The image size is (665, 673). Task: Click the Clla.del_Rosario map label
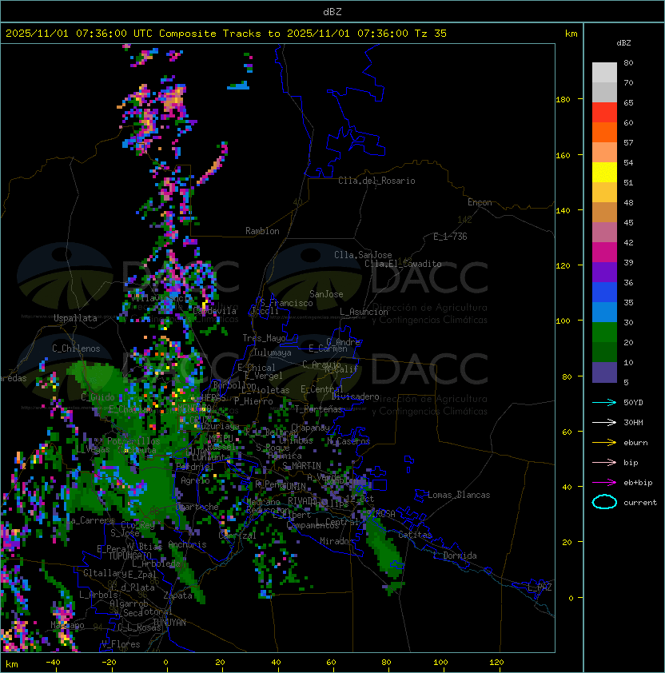376,181
